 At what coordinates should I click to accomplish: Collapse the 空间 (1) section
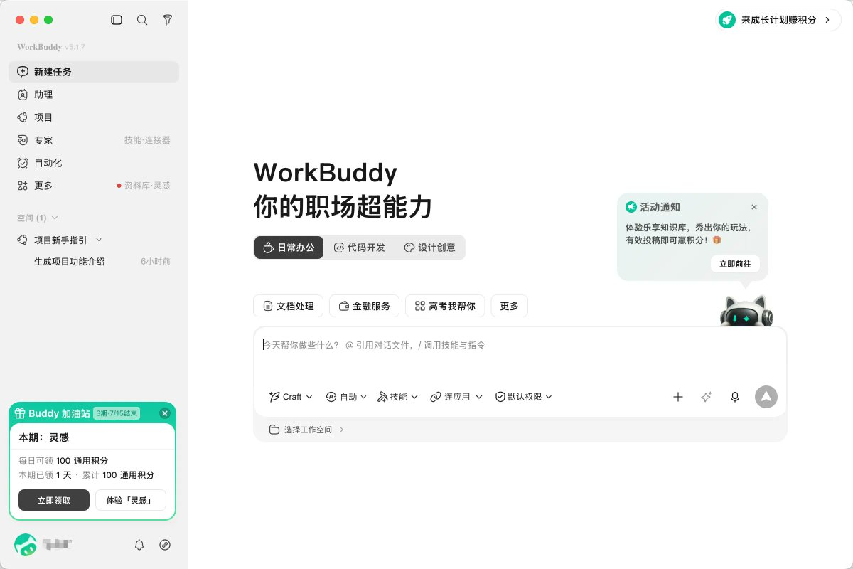point(38,218)
